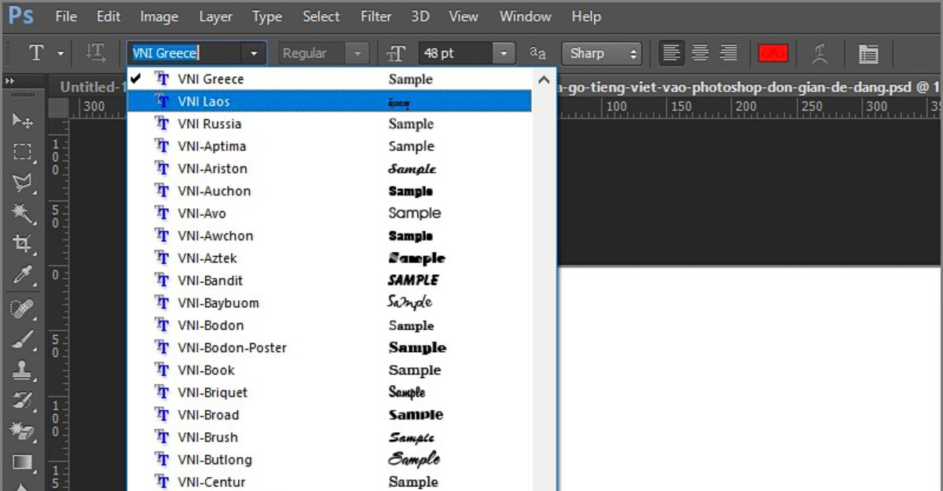Select the History Brush tool
Viewport: 943px width, 491px height.
pyautogui.click(x=23, y=401)
